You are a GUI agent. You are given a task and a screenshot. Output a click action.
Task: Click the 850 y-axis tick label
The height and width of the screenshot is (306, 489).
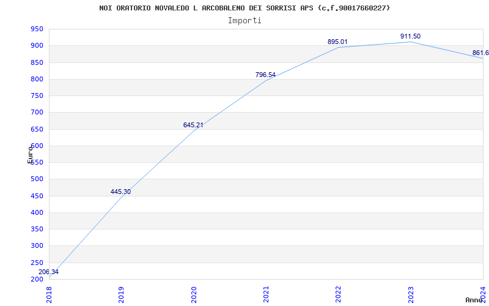tap(37, 63)
